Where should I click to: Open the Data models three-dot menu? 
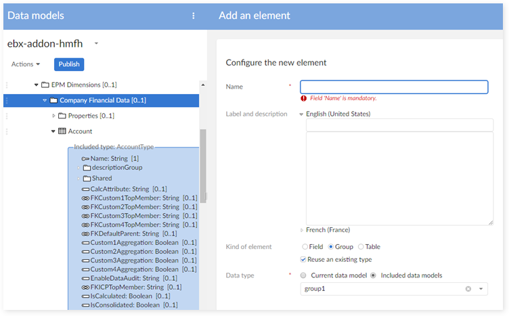(x=194, y=16)
